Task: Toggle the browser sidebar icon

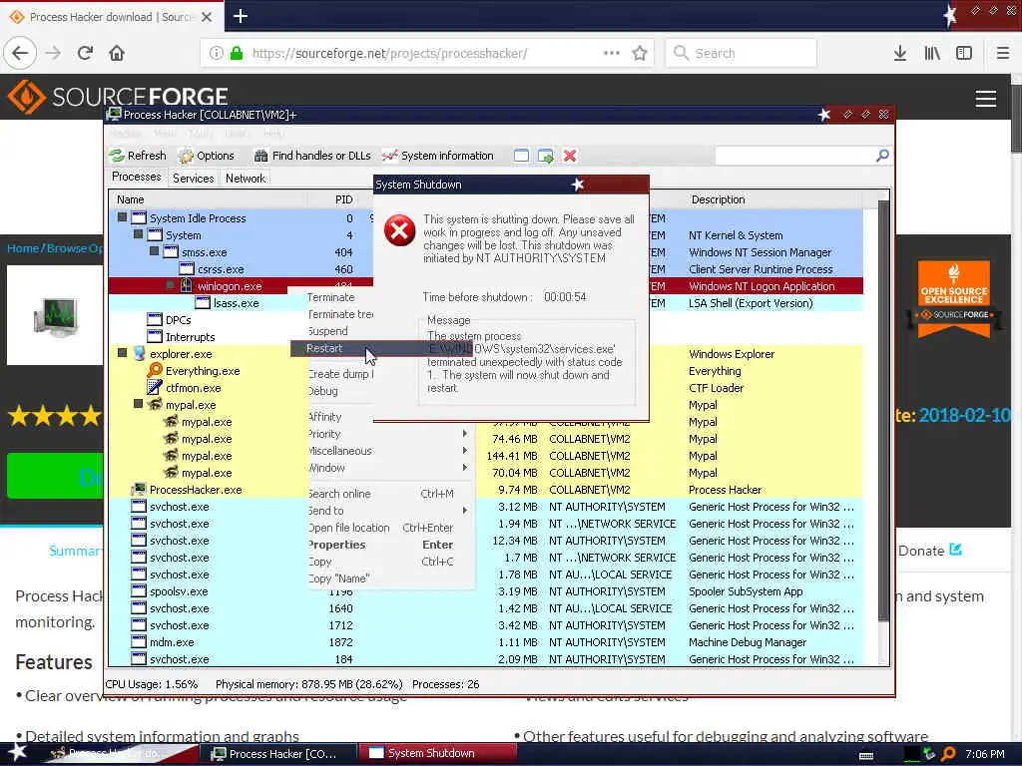Action: pyautogui.click(x=964, y=53)
